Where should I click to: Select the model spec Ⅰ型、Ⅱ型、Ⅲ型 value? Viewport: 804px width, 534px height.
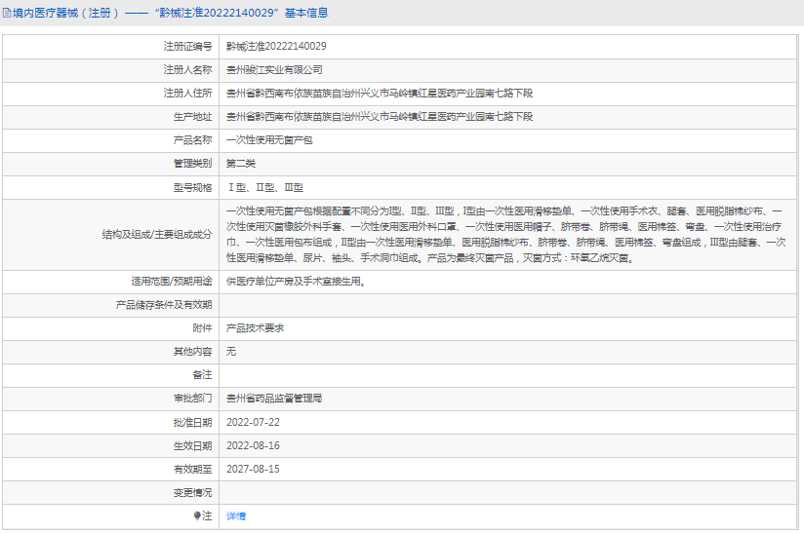(x=265, y=188)
